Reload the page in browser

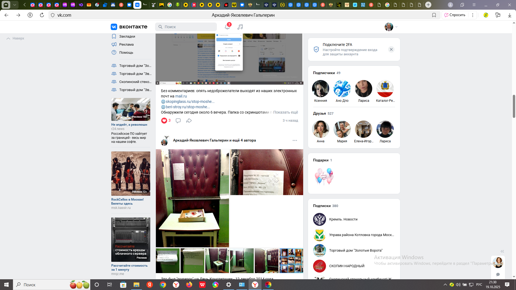pyautogui.click(x=42, y=15)
